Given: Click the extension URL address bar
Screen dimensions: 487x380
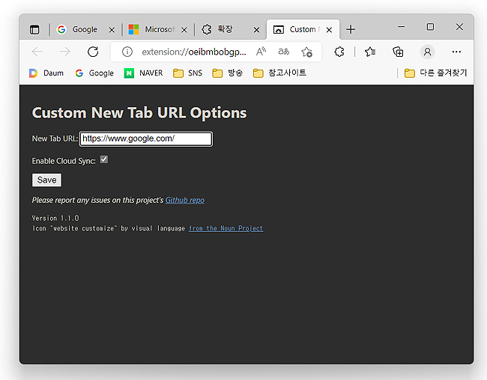Looking at the screenshot, I should pos(194,52).
